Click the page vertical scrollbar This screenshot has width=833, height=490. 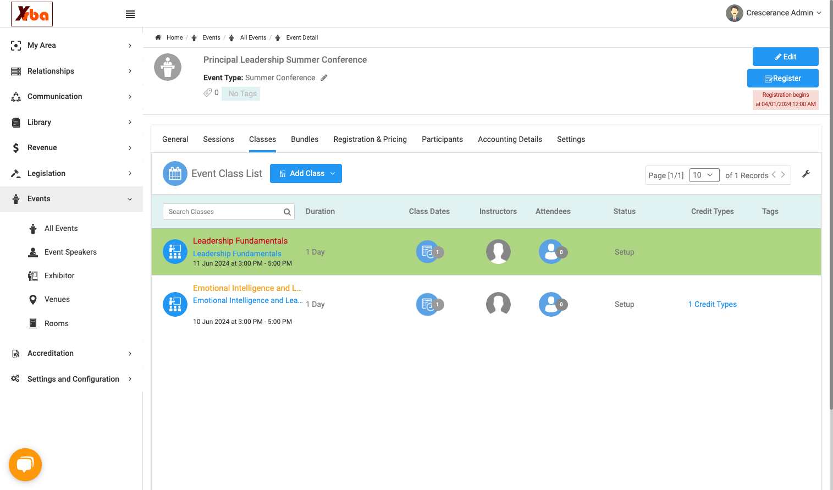tap(831, 205)
